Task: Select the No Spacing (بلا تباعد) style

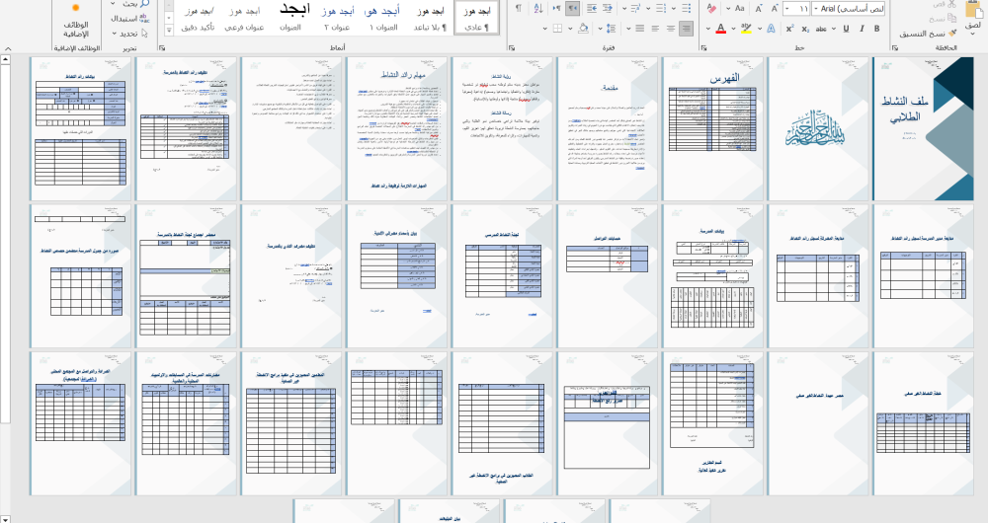Action: click(431, 18)
